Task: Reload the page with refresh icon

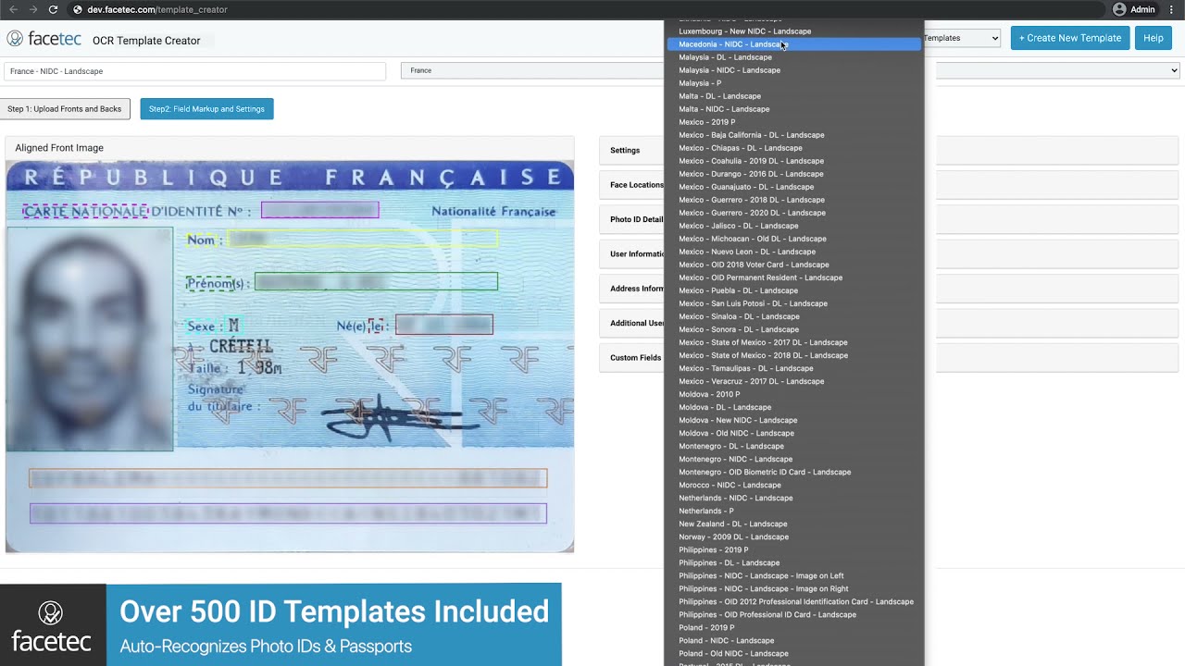Action: click(x=53, y=9)
